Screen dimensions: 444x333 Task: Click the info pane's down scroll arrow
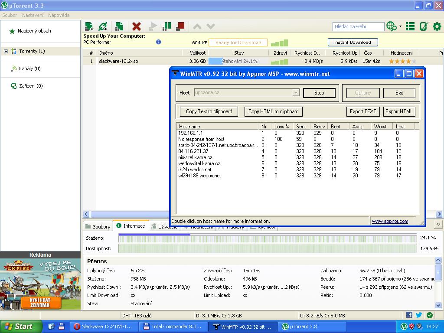438,306
